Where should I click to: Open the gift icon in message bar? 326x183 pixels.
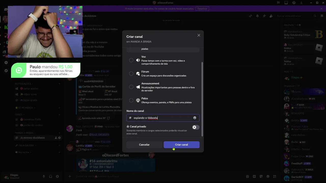pyautogui.click(x=247, y=176)
